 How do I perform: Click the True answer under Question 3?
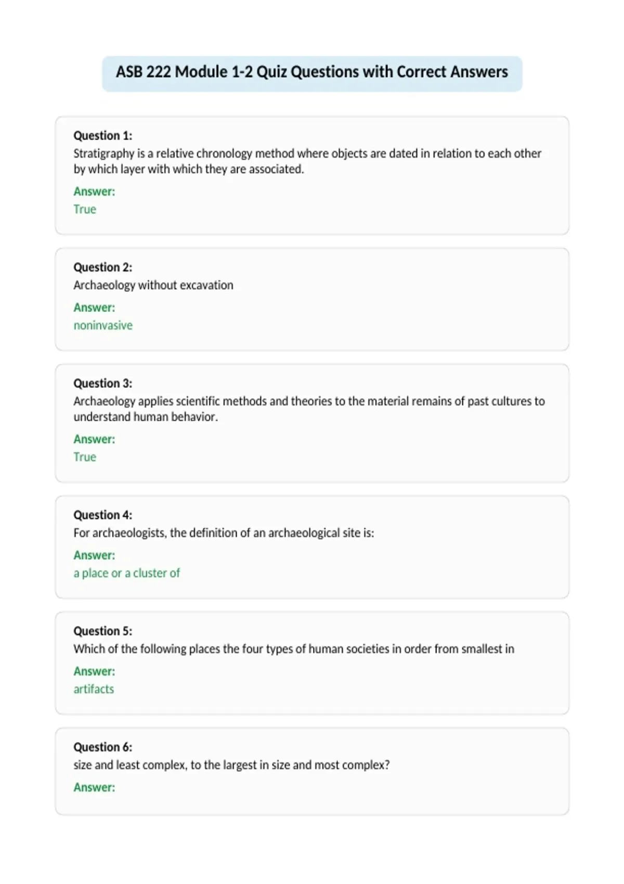(85, 457)
